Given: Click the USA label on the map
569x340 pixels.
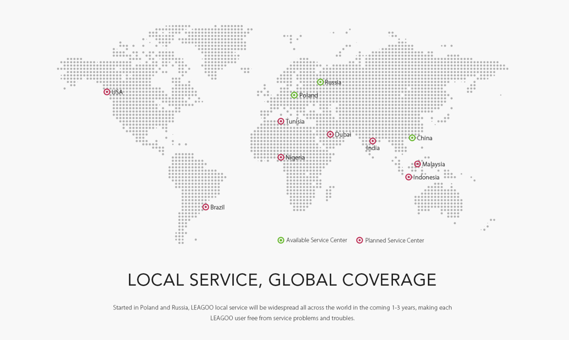Looking at the screenshot, I should point(117,92).
